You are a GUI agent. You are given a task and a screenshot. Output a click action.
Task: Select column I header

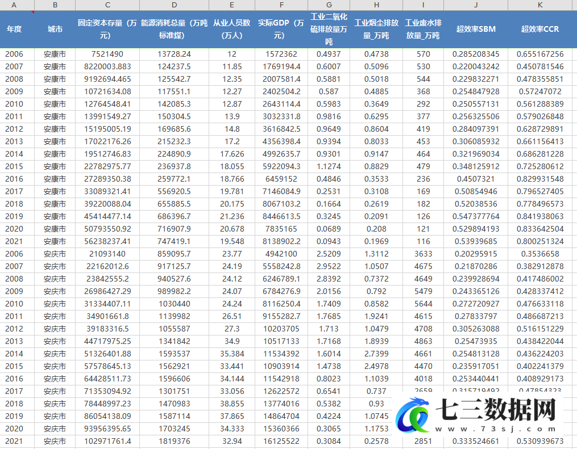423,5
